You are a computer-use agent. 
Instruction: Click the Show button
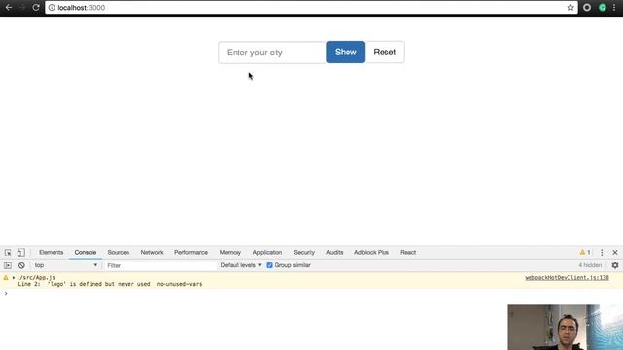(346, 52)
